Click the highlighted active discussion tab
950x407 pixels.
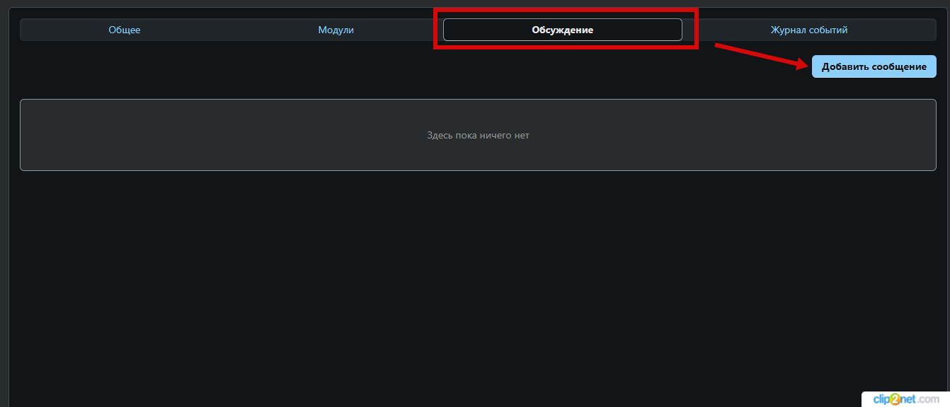tap(562, 30)
